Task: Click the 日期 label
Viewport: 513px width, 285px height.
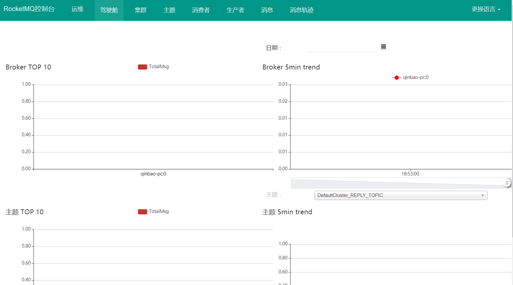Action: (273, 48)
